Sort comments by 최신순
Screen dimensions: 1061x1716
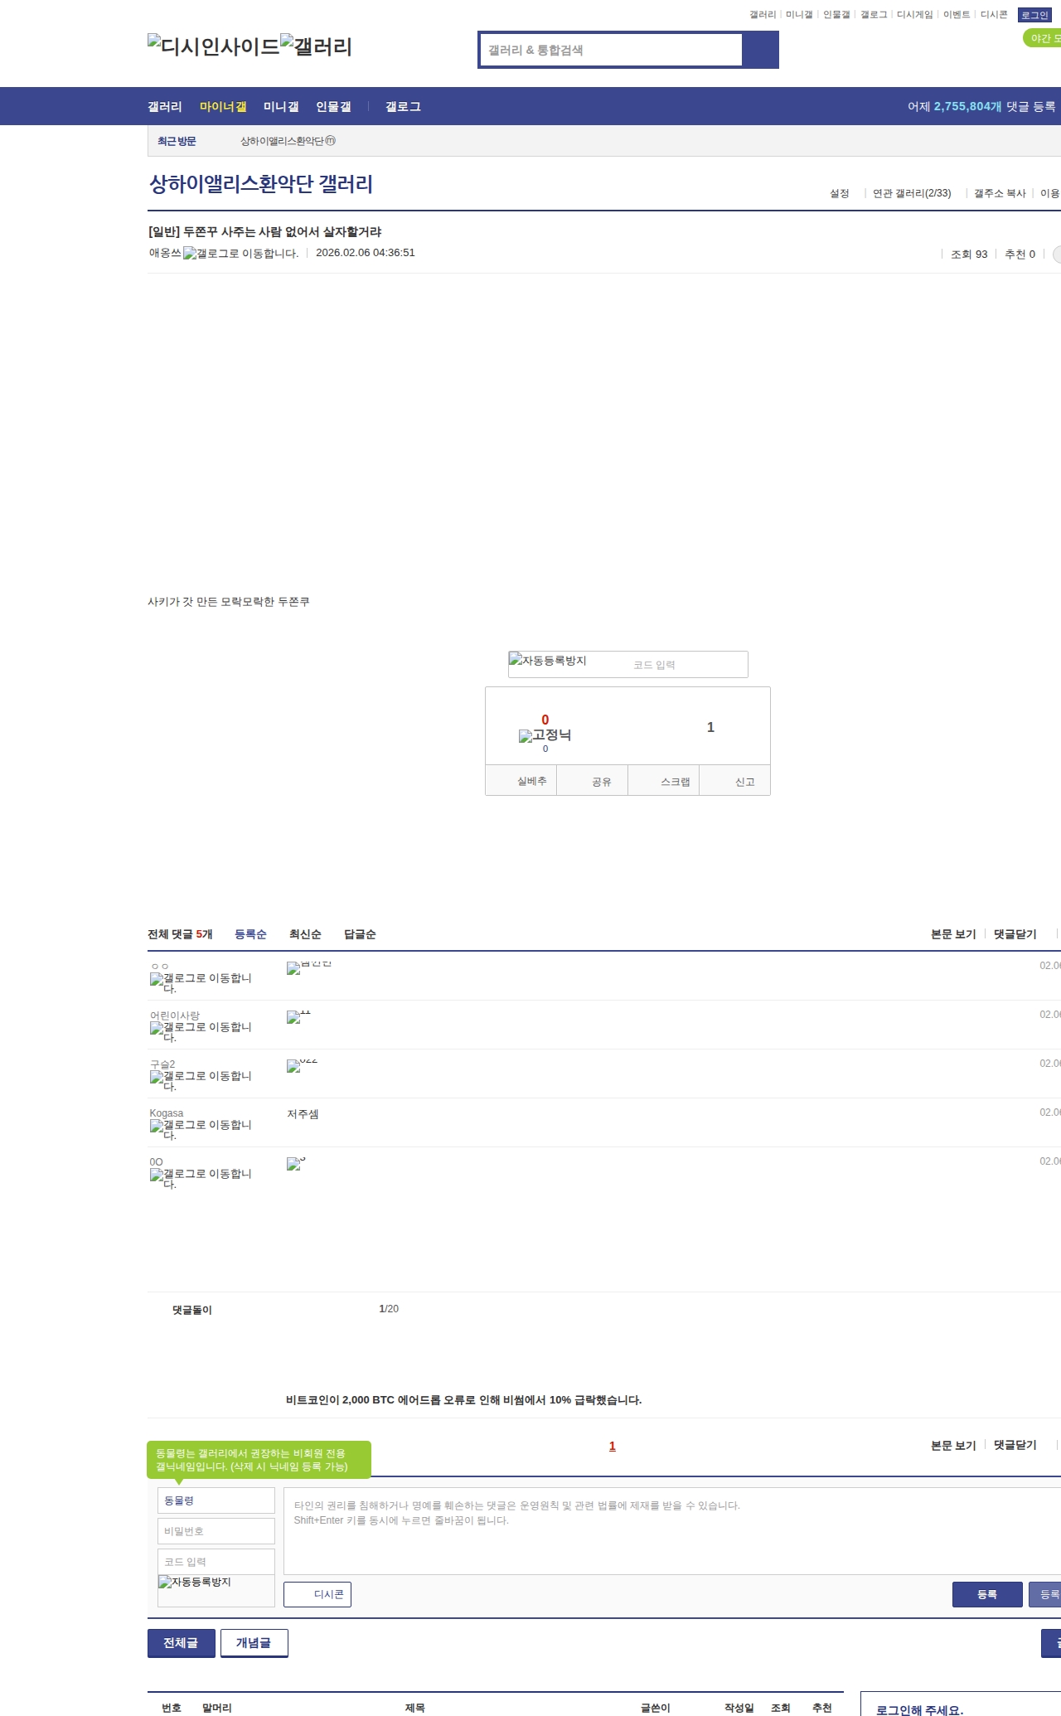305,934
